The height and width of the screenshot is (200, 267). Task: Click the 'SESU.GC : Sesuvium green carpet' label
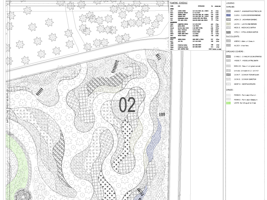point(247,66)
